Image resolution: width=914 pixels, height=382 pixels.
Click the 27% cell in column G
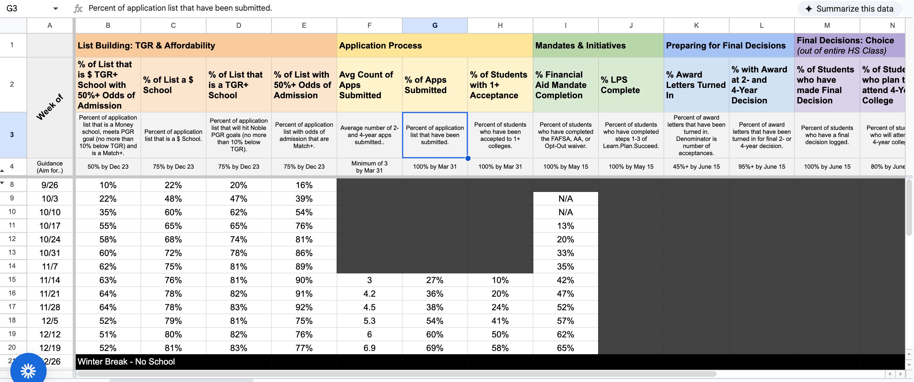tap(435, 280)
